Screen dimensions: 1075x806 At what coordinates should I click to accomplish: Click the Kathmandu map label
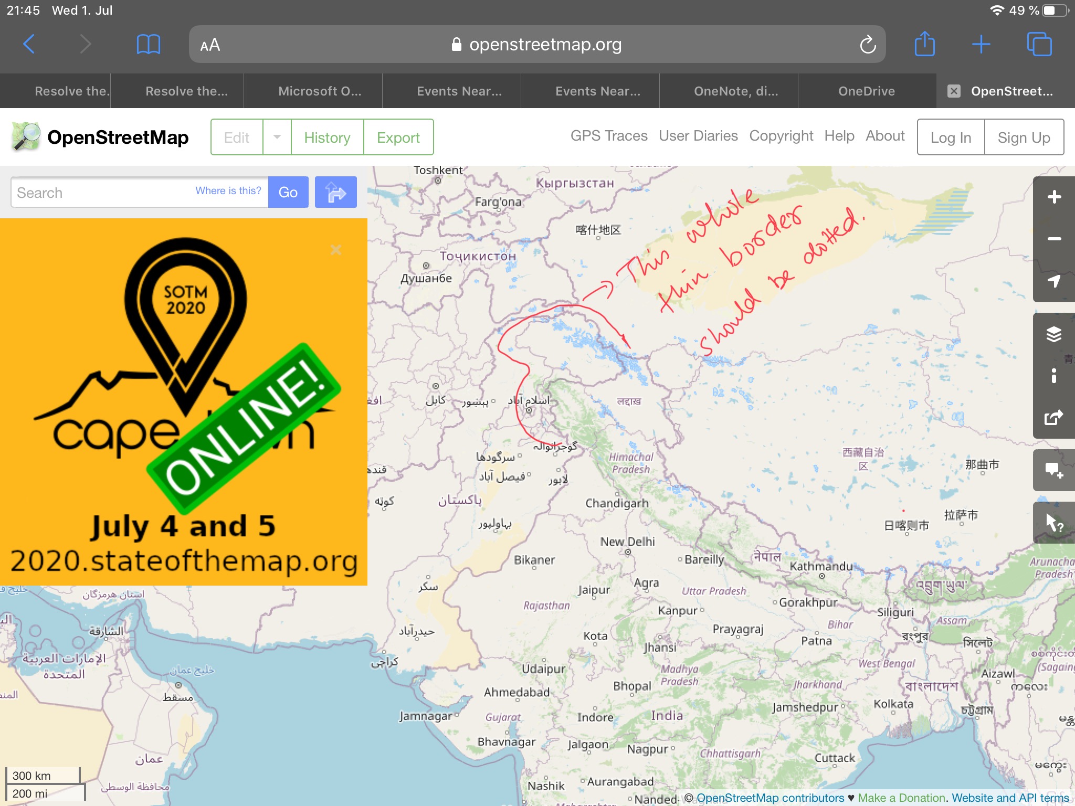pyautogui.click(x=821, y=566)
